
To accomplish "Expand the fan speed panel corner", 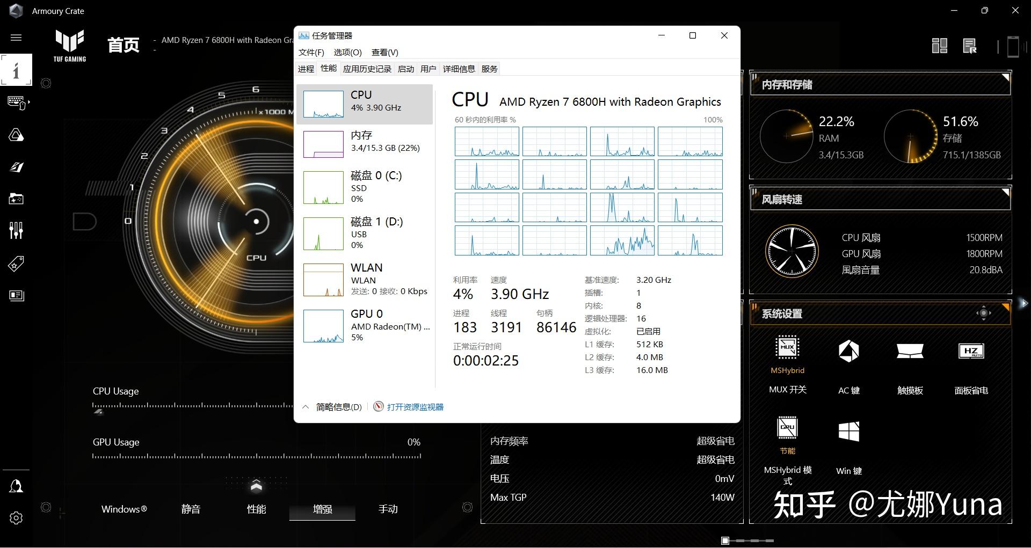I will pos(1005,192).
